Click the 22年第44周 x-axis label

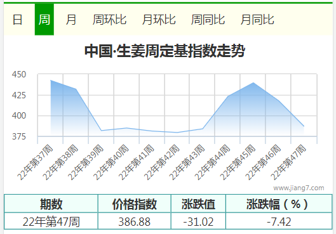213,162
